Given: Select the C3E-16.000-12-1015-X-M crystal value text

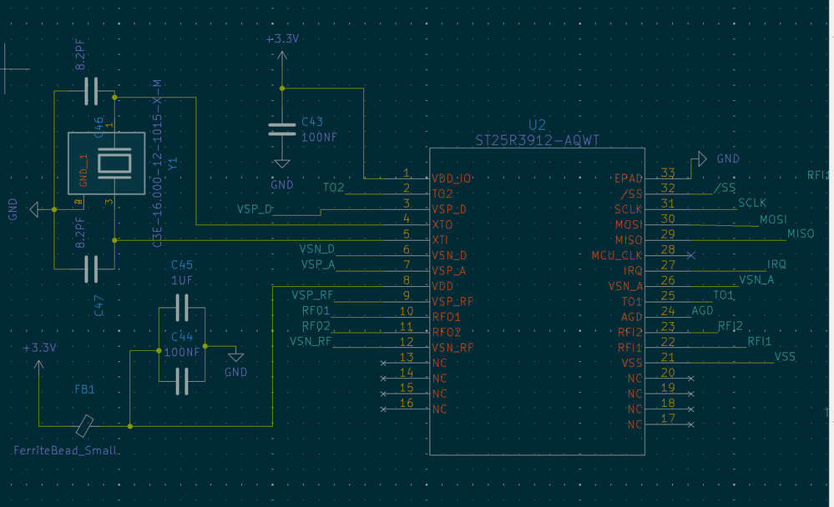Looking at the screenshot, I should click(158, 163).
